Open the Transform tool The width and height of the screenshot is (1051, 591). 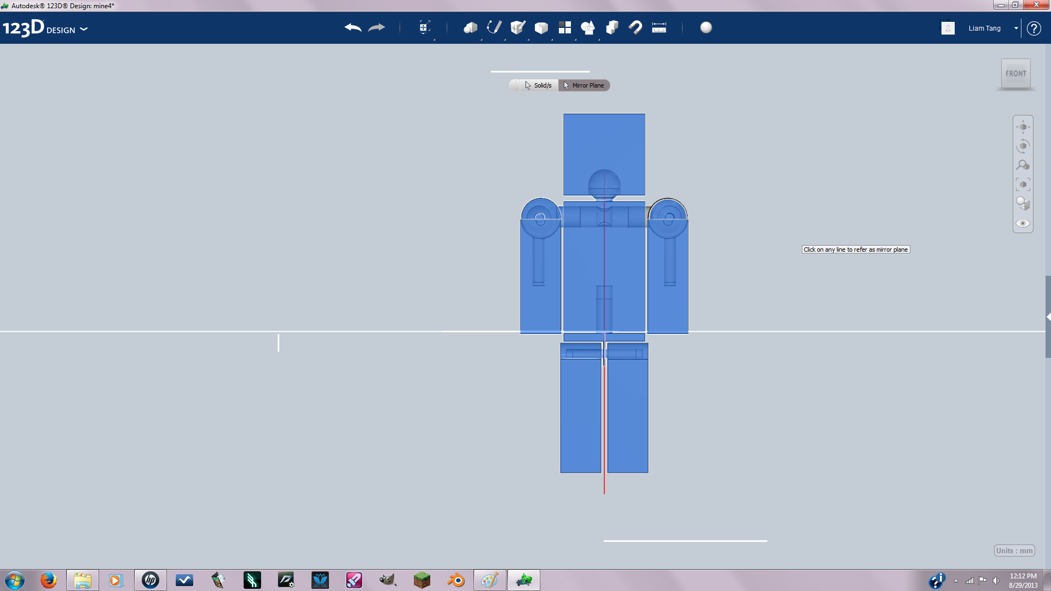pyautogui.click(x=424, y=27)
